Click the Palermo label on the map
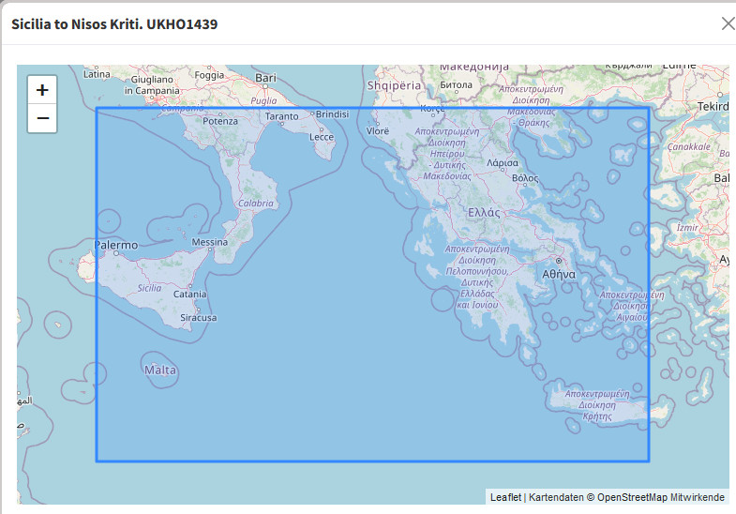The image size is (736, 514). coord(115,245)
